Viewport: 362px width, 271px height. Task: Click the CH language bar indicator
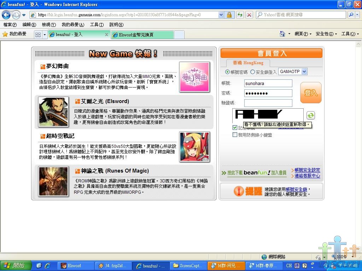tap(289, 266)
